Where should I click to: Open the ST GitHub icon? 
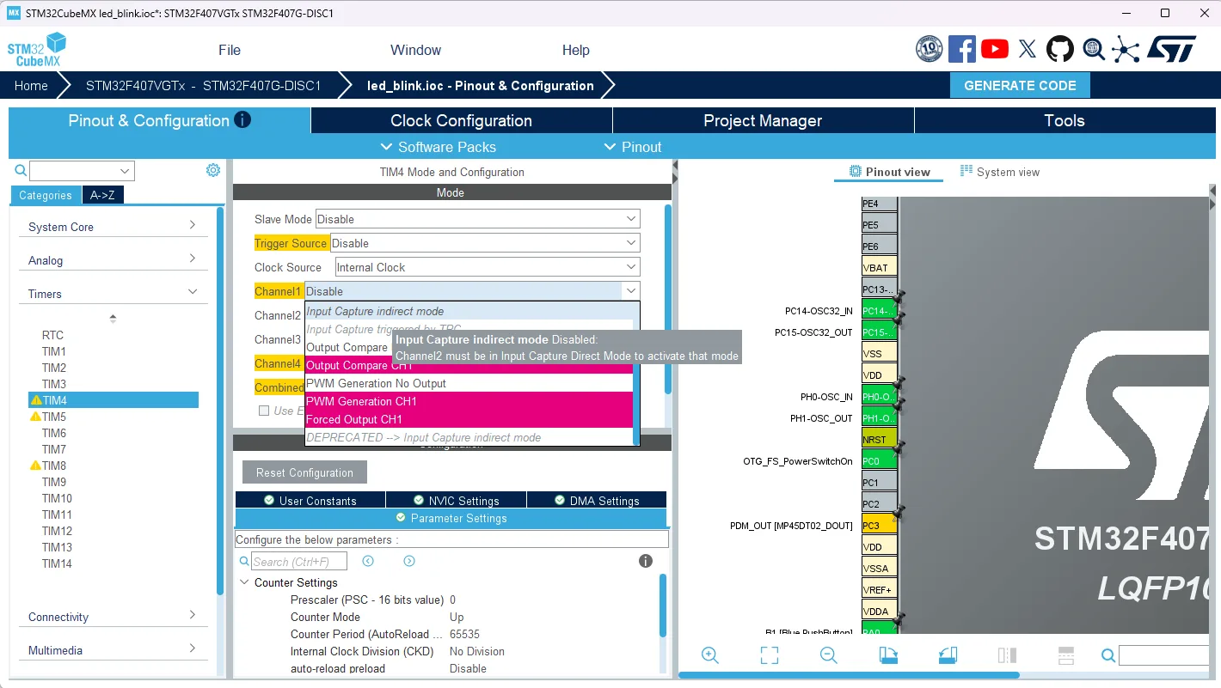tap(1060, 49)
